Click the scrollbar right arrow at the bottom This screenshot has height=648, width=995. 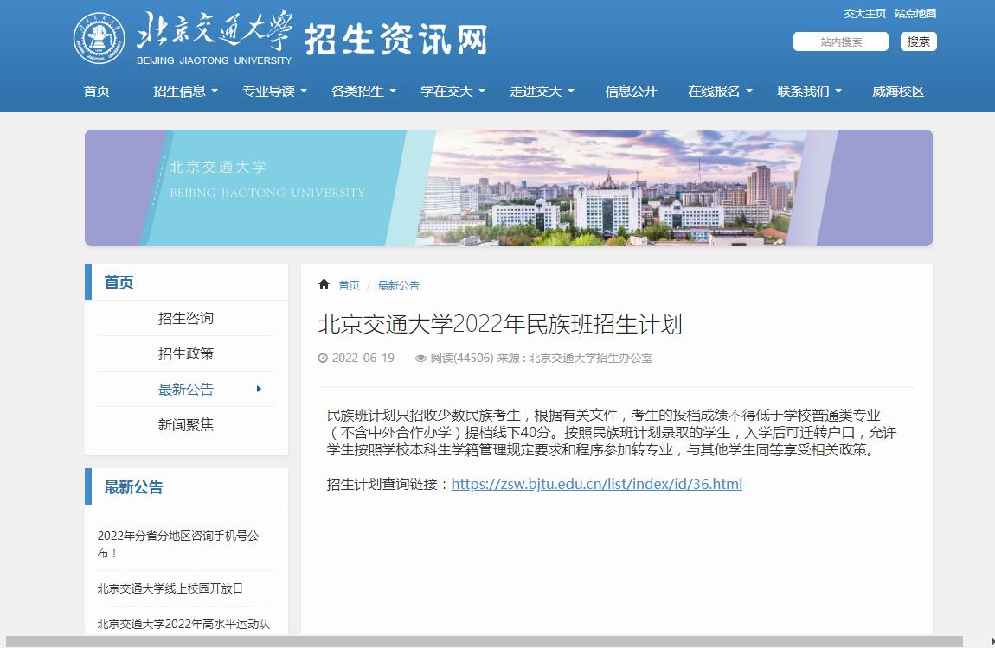[992, 642]
